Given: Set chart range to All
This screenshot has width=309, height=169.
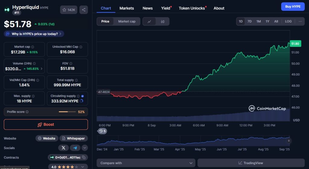Looking at the screenshot, I should coord(276,21).
